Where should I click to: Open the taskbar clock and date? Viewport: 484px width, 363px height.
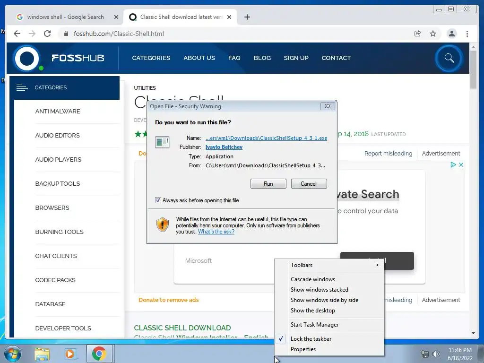(460, 354)
